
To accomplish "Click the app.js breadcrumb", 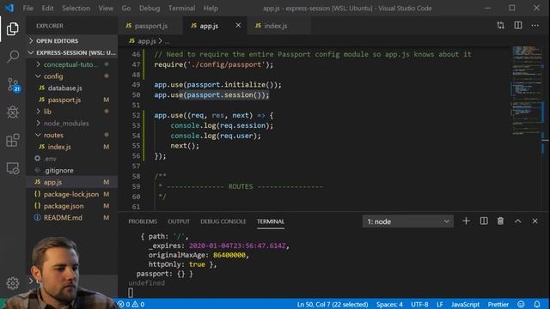I will [x=147, y=41].
